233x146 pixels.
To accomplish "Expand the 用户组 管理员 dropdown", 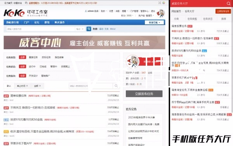I will [x=146, y=15].
